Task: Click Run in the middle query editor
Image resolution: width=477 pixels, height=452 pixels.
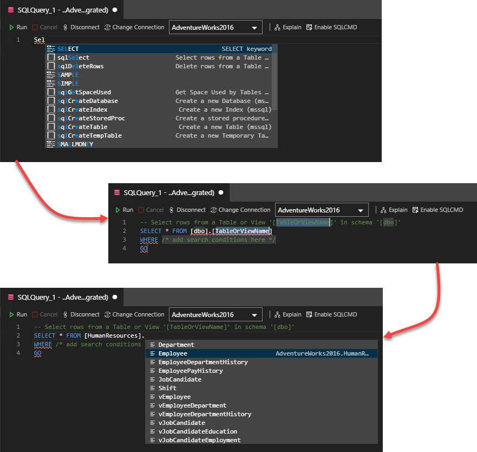Action: pos(124,210)
